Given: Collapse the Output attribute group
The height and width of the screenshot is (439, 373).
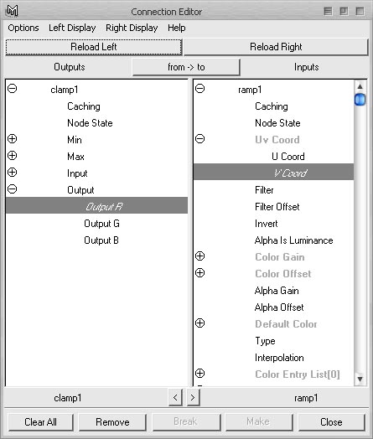Looking at the screenshot, I should (x=12, y=189).
